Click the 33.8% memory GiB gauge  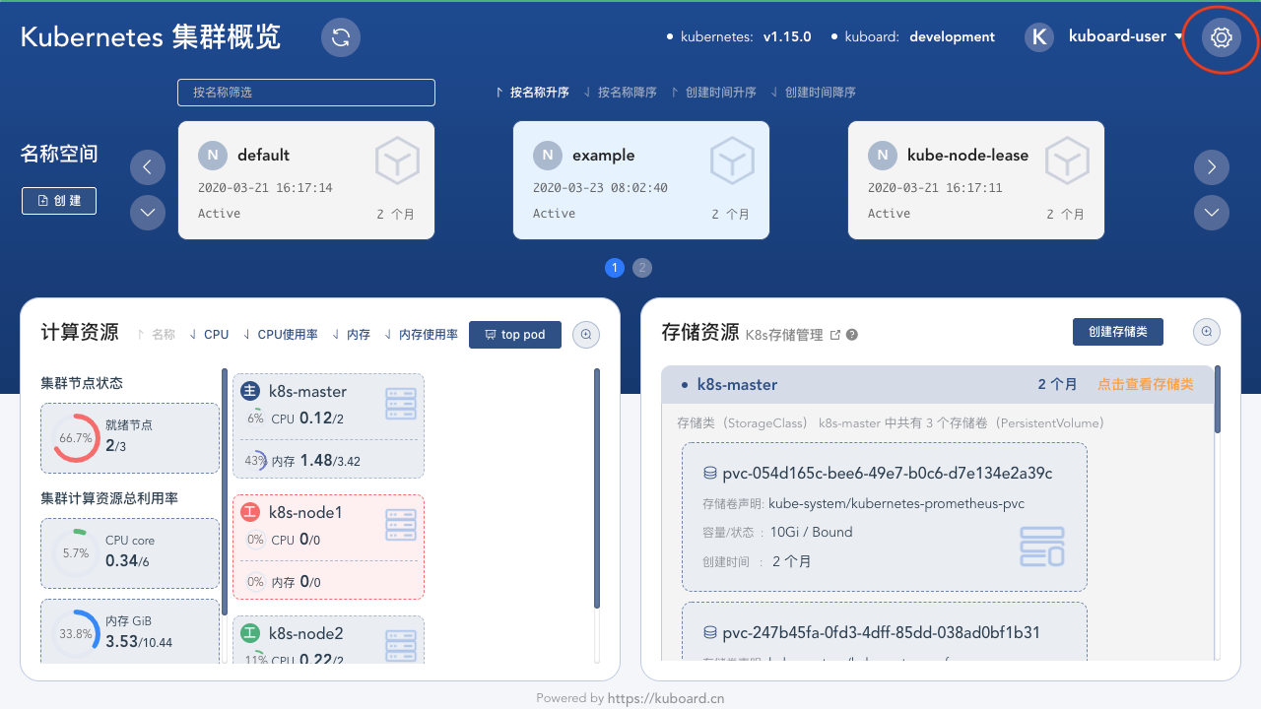click(x=76, y=634)
